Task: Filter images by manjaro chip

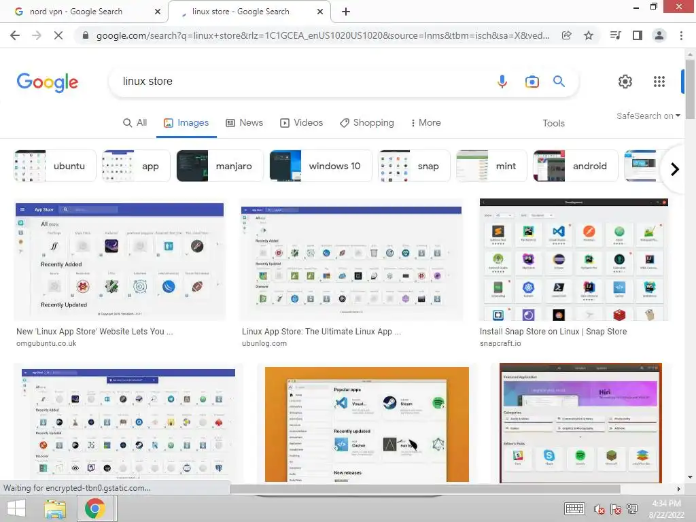Action: click(x=220, y=166)
